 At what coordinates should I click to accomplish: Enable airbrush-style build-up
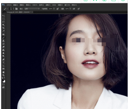pos(74,9)
